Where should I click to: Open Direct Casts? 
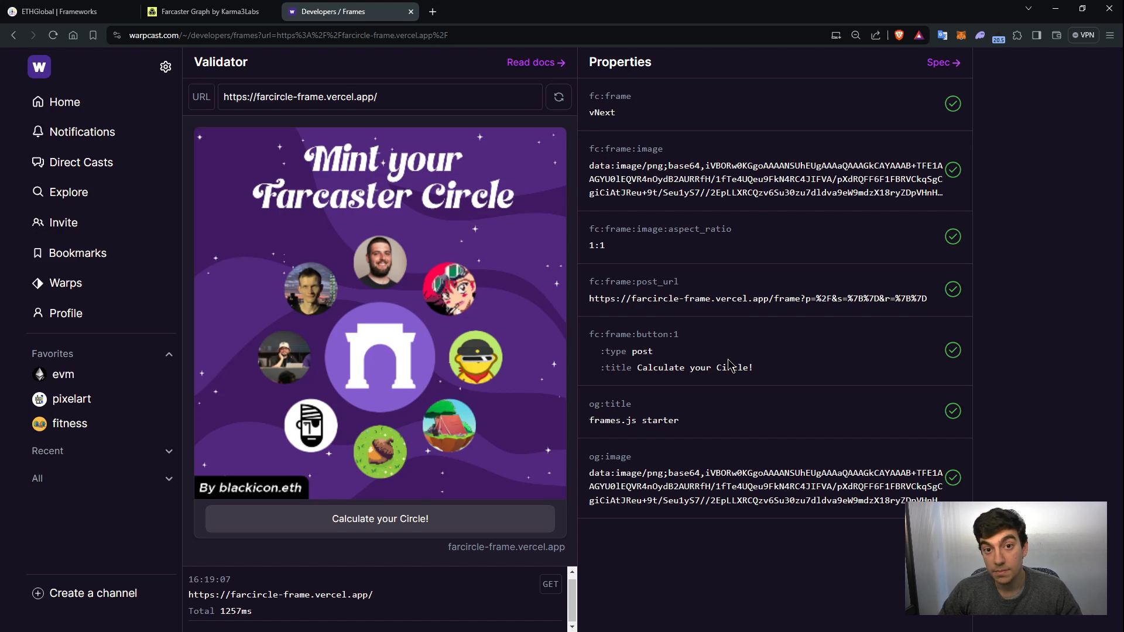73,162
